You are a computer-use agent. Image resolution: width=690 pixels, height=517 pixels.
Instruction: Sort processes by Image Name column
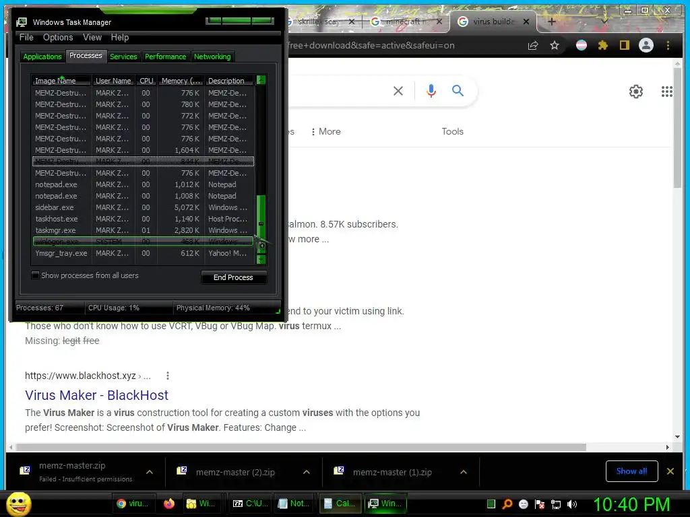[61, 81]
